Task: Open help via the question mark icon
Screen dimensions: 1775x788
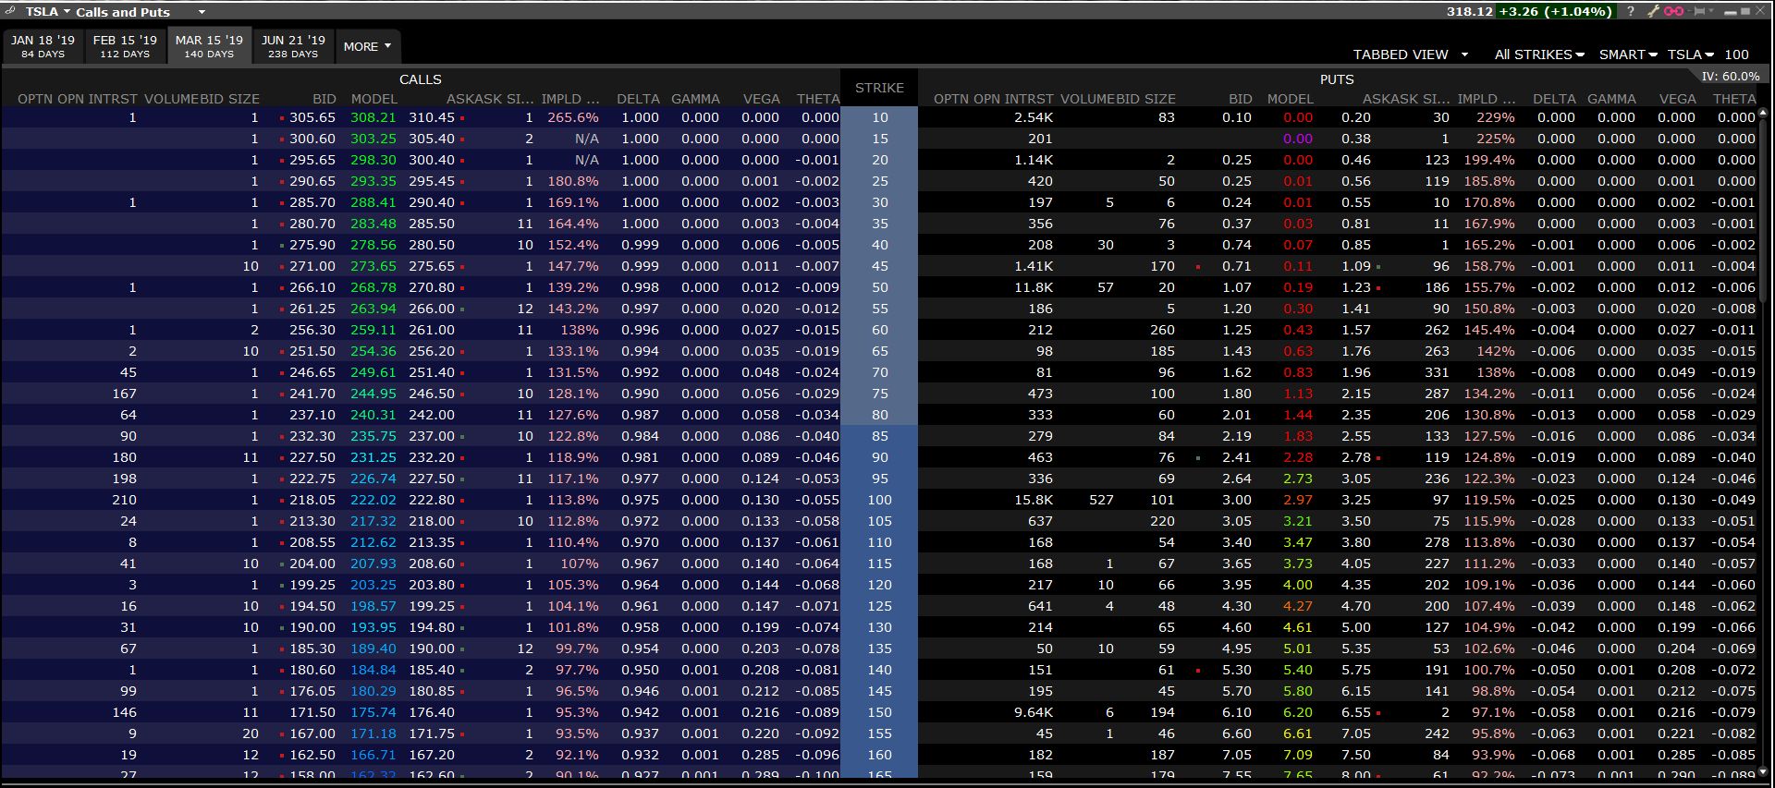Action: click(1631, 11)
